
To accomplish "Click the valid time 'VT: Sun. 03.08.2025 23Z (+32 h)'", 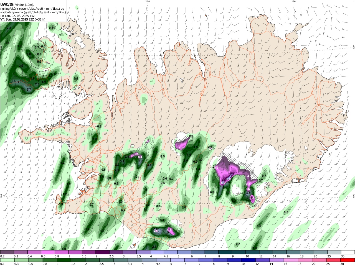I will 23,19.
